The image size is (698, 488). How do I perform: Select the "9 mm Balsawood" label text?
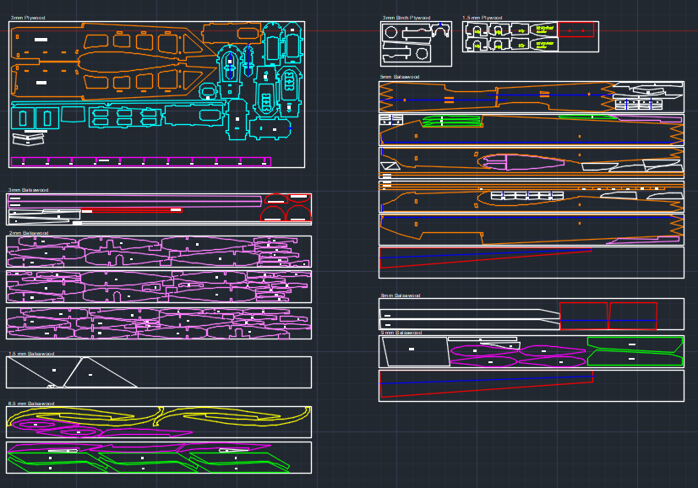point(401,333)
